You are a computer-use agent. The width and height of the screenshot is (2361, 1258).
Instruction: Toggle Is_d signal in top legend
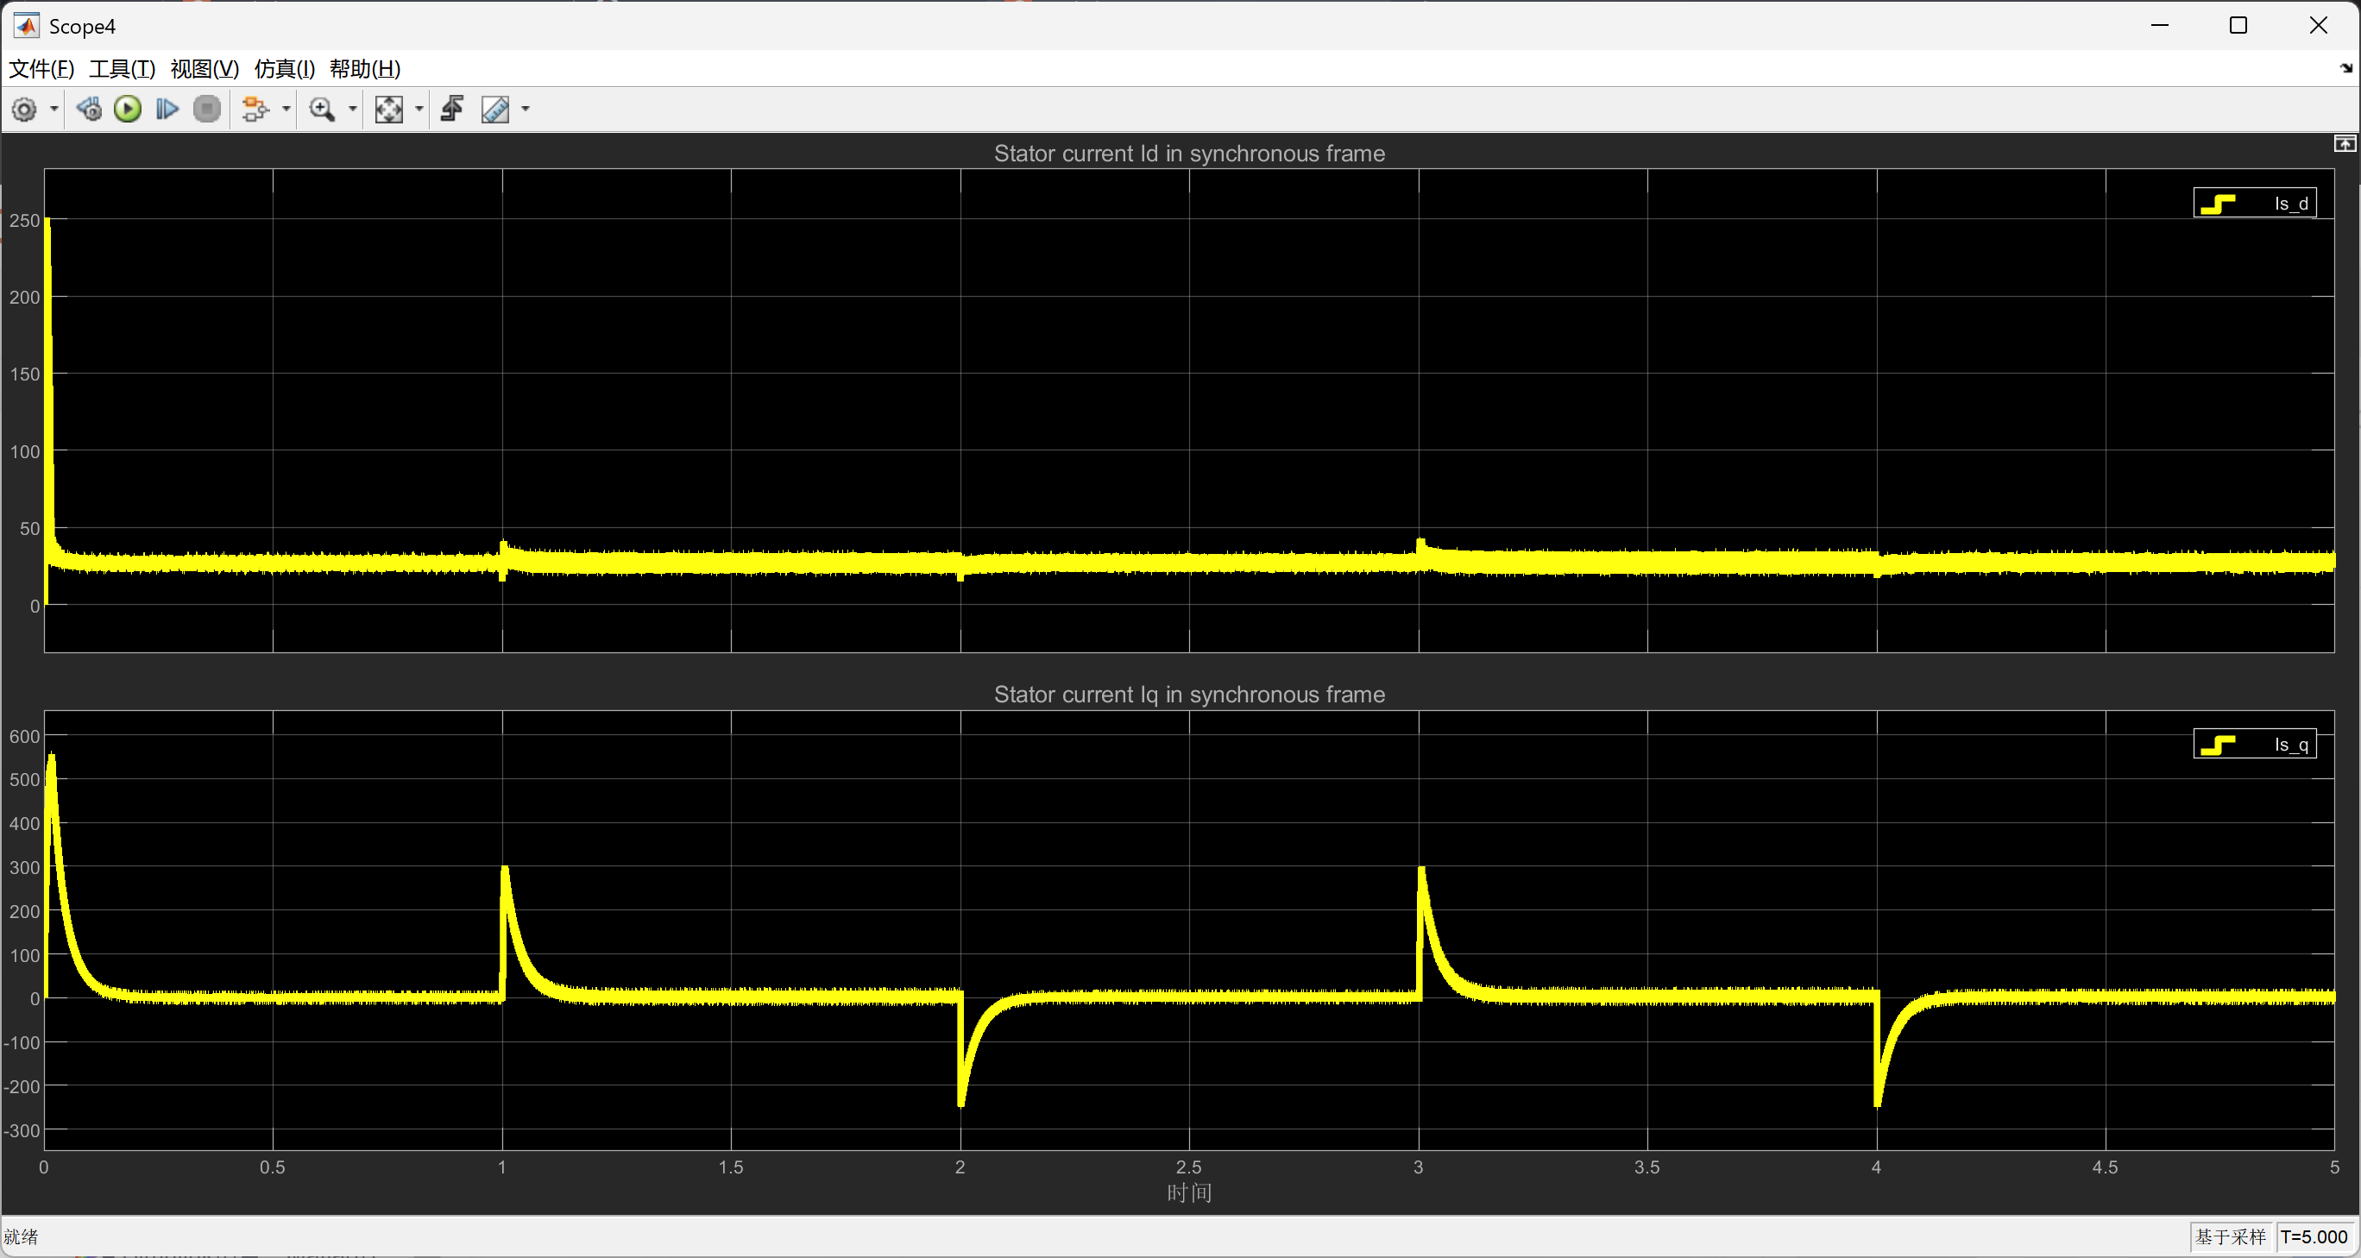(2255, 204)
